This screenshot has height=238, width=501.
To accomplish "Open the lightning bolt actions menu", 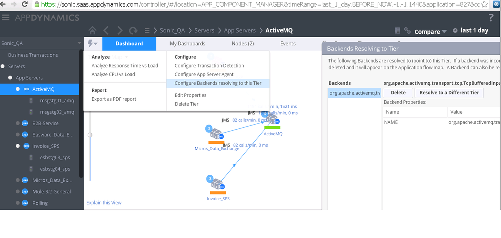I will 93,44.
